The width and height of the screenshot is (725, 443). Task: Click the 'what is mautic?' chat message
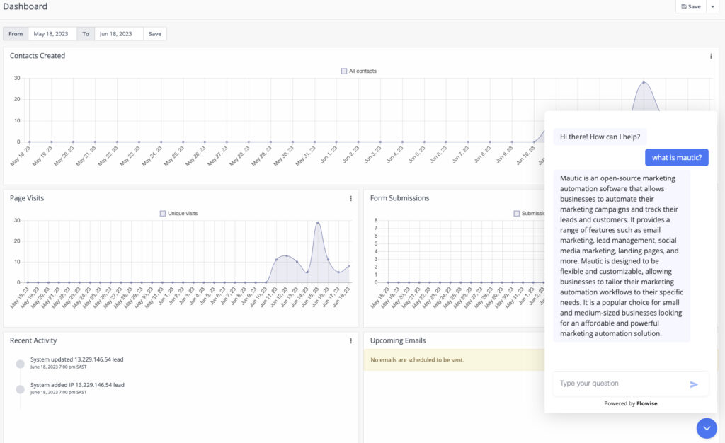[676, 158]
